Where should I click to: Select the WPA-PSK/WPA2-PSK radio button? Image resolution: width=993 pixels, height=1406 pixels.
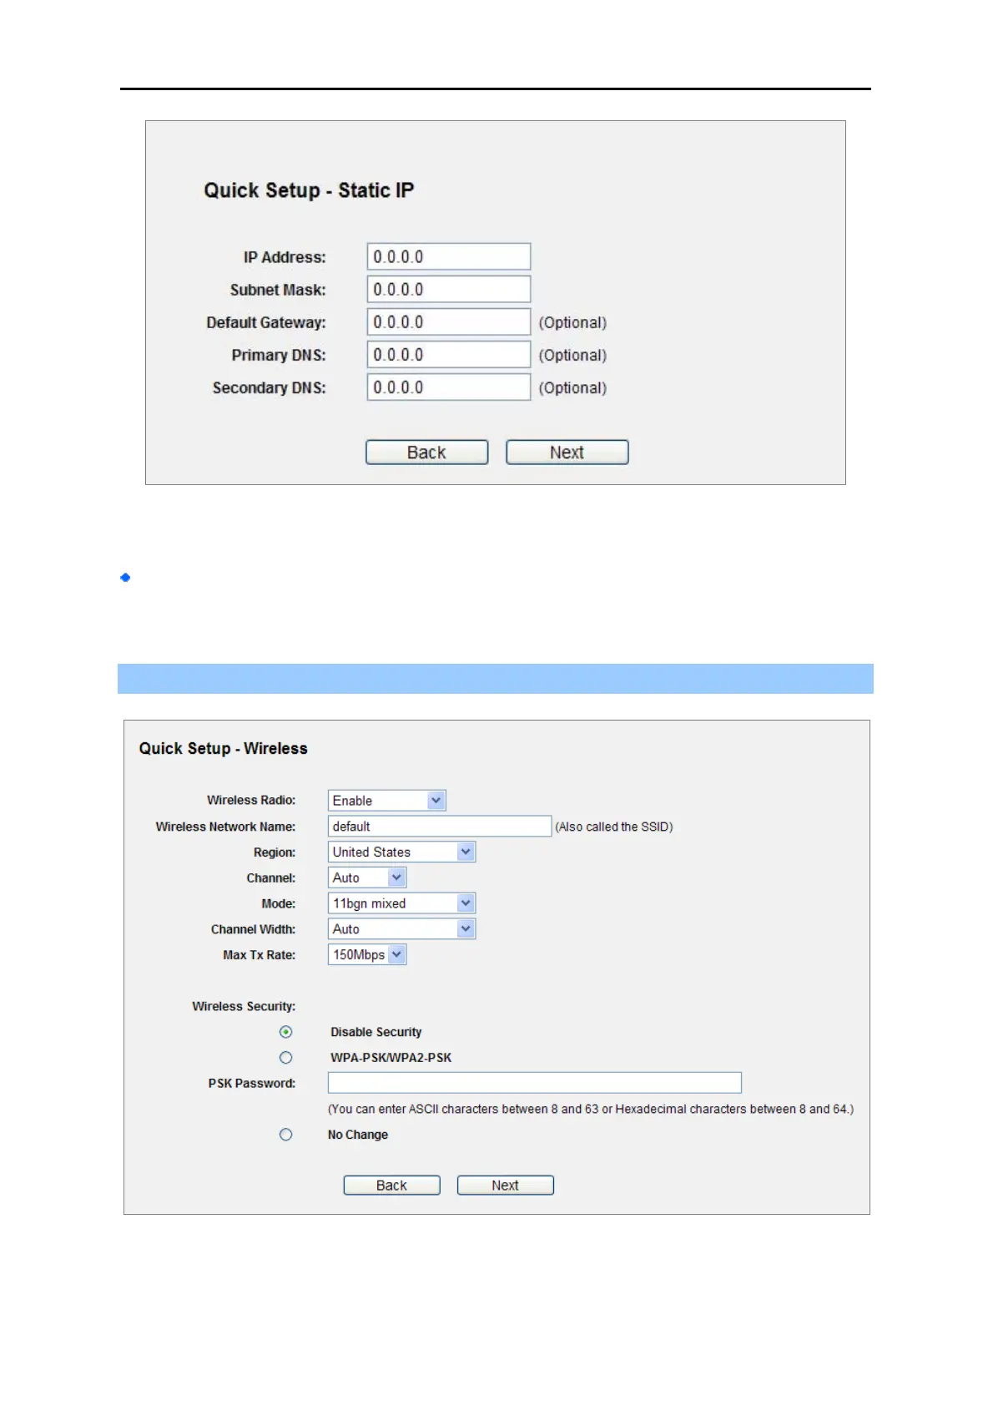(286, 1058)
